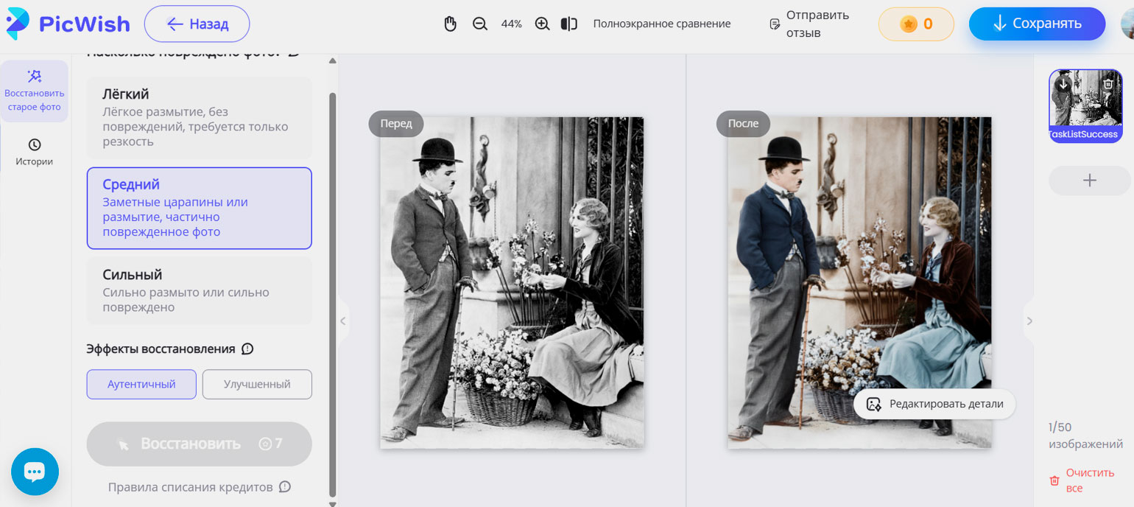
Task: Toggle the split compare view icon
Action: pos(568,24)
